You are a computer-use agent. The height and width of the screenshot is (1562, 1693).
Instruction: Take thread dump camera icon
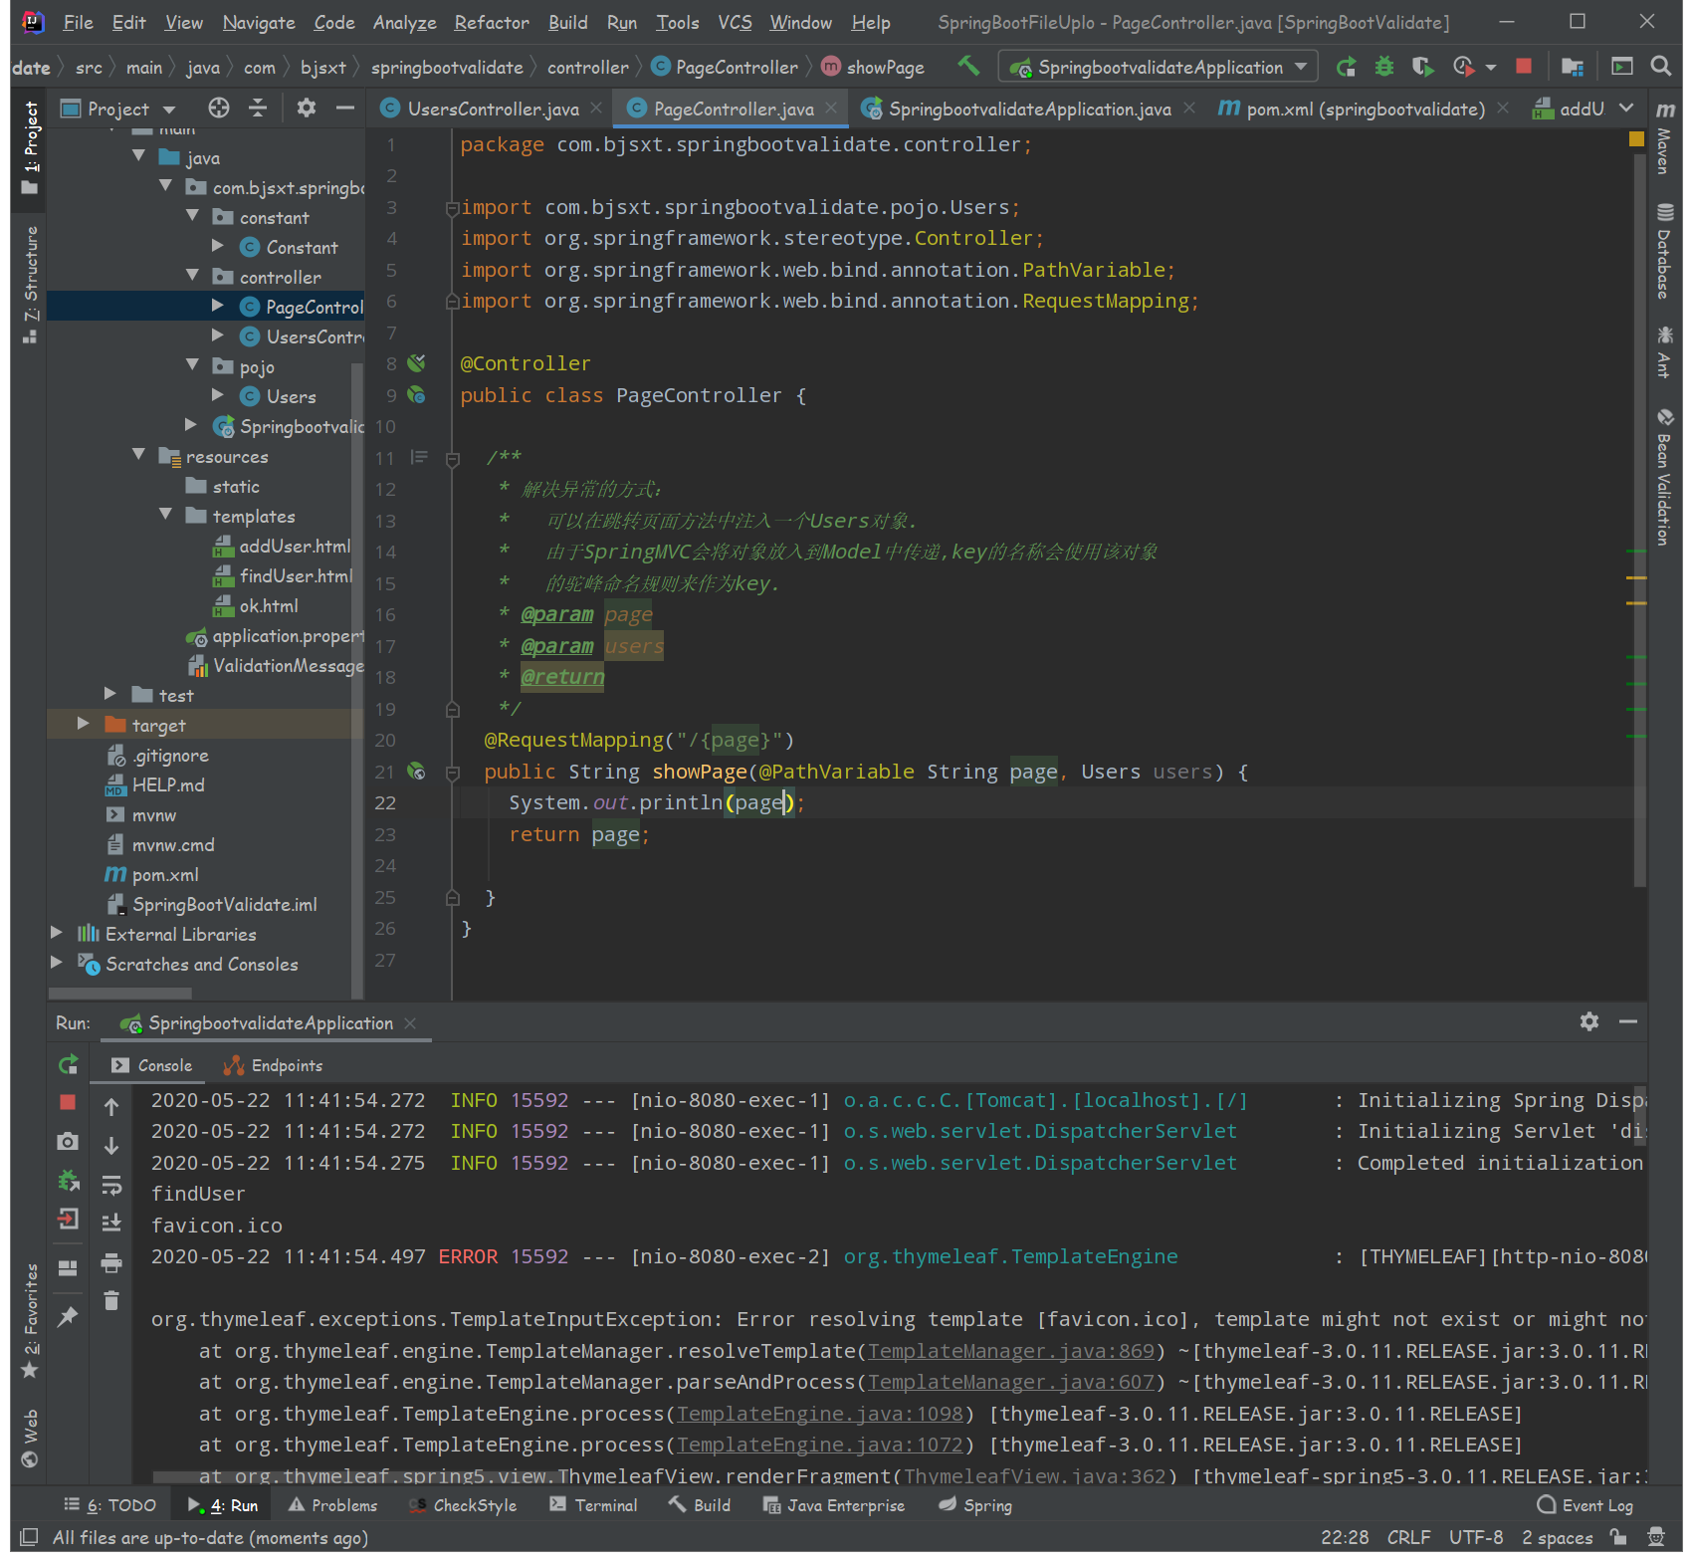(68, 1141)
